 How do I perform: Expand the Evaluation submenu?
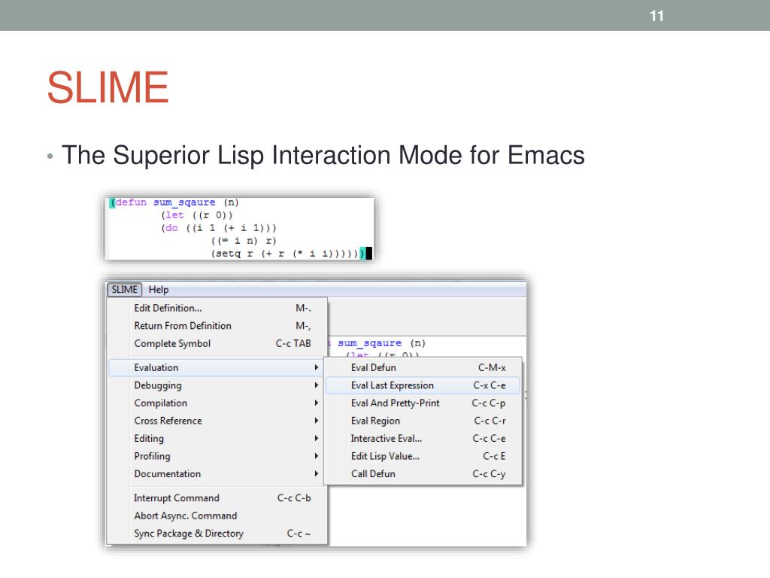tap(217, 367)
